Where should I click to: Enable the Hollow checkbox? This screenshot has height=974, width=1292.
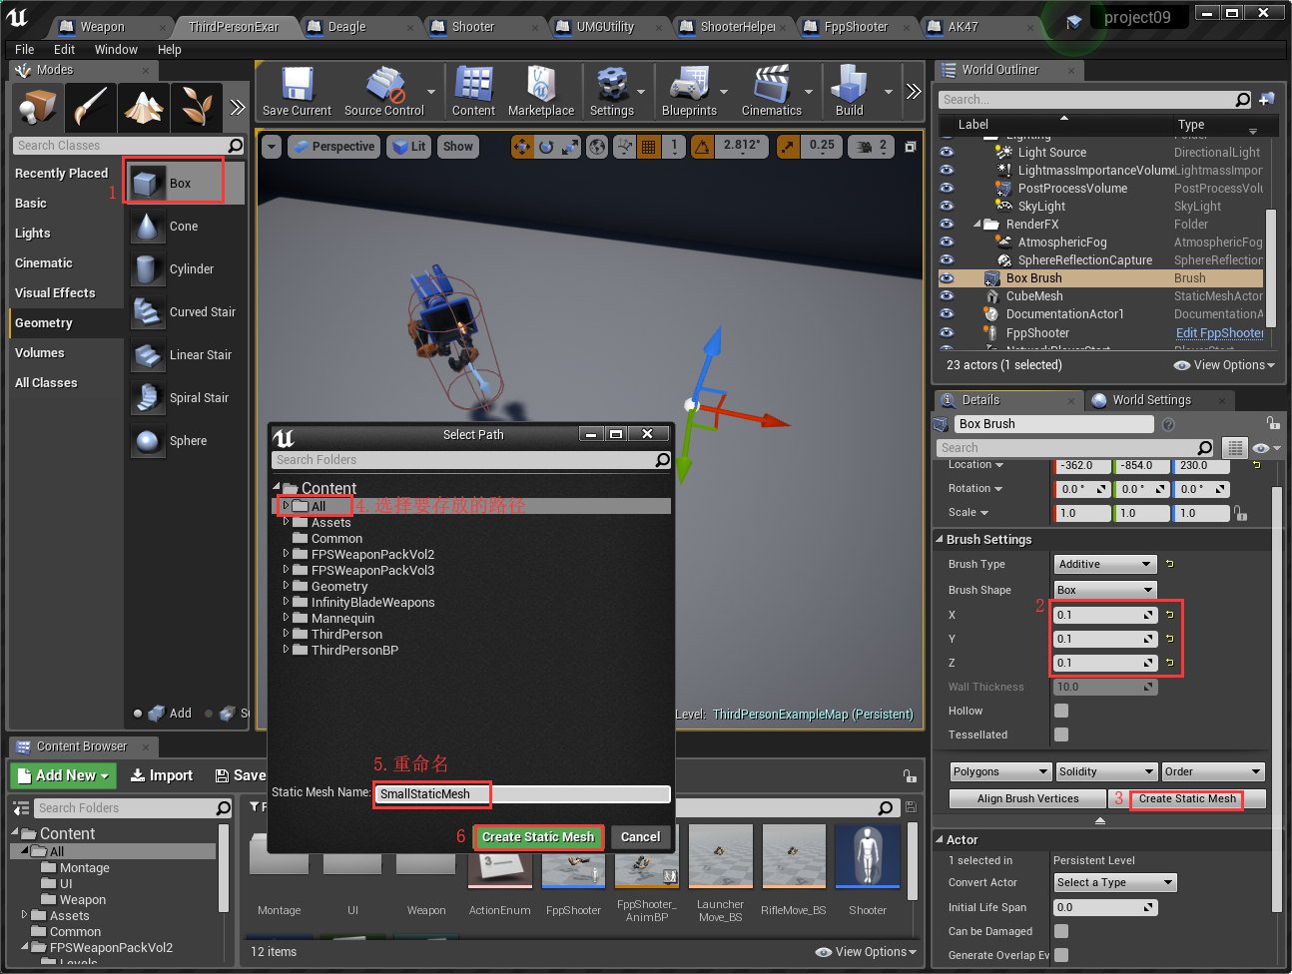(x=1061, y=711)
